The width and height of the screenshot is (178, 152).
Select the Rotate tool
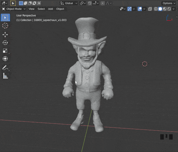point(5,43)
